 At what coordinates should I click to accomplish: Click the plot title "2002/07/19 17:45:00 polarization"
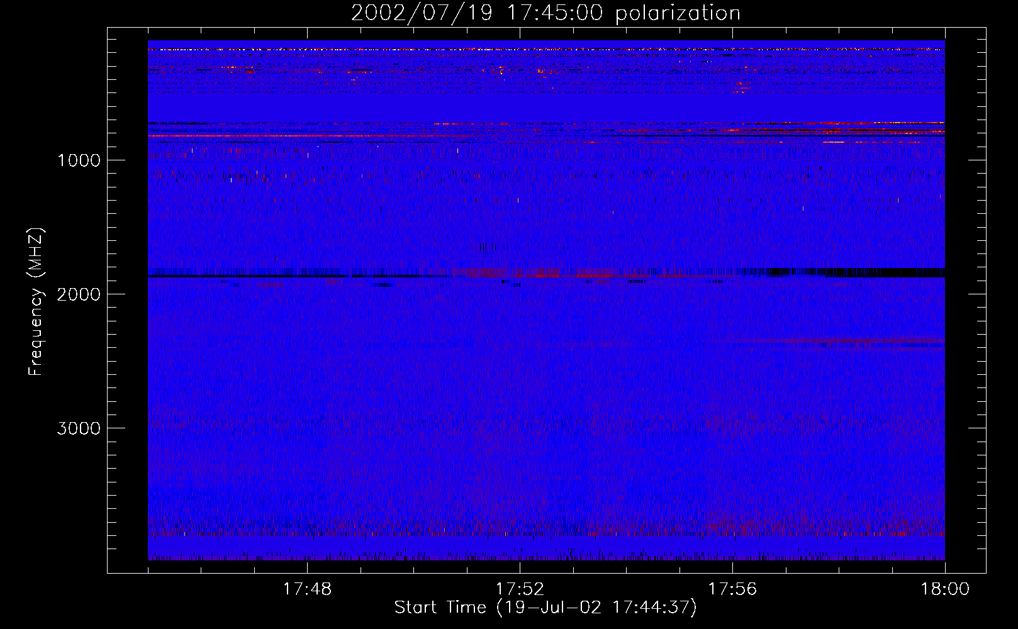(545, 13)
